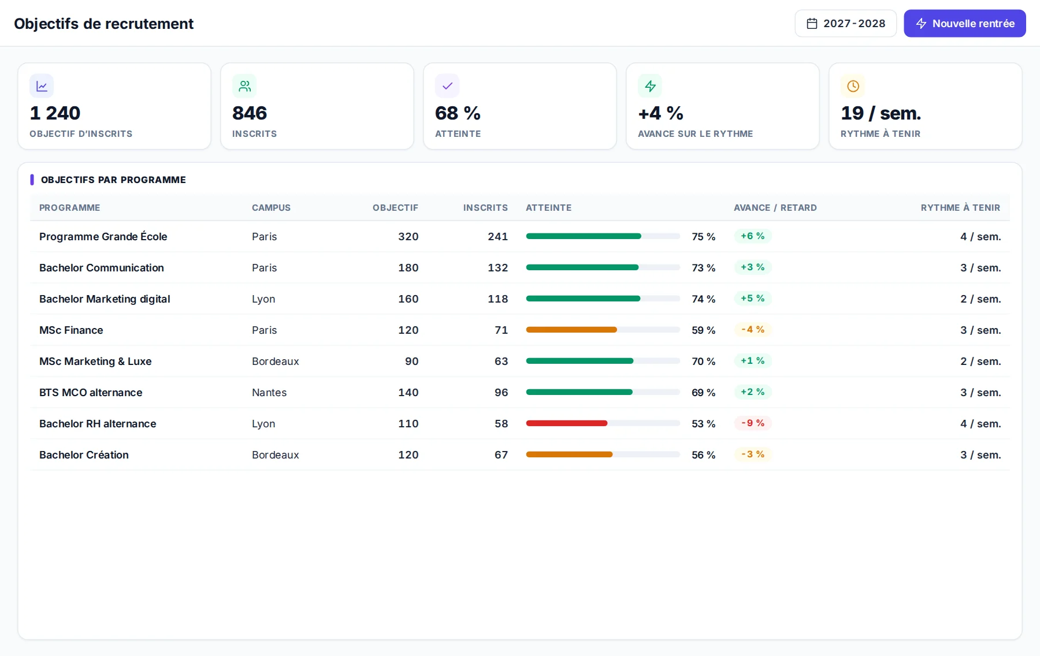Click the people icon on the Inscrits card

pyautogui.click(x=244, y=86)
